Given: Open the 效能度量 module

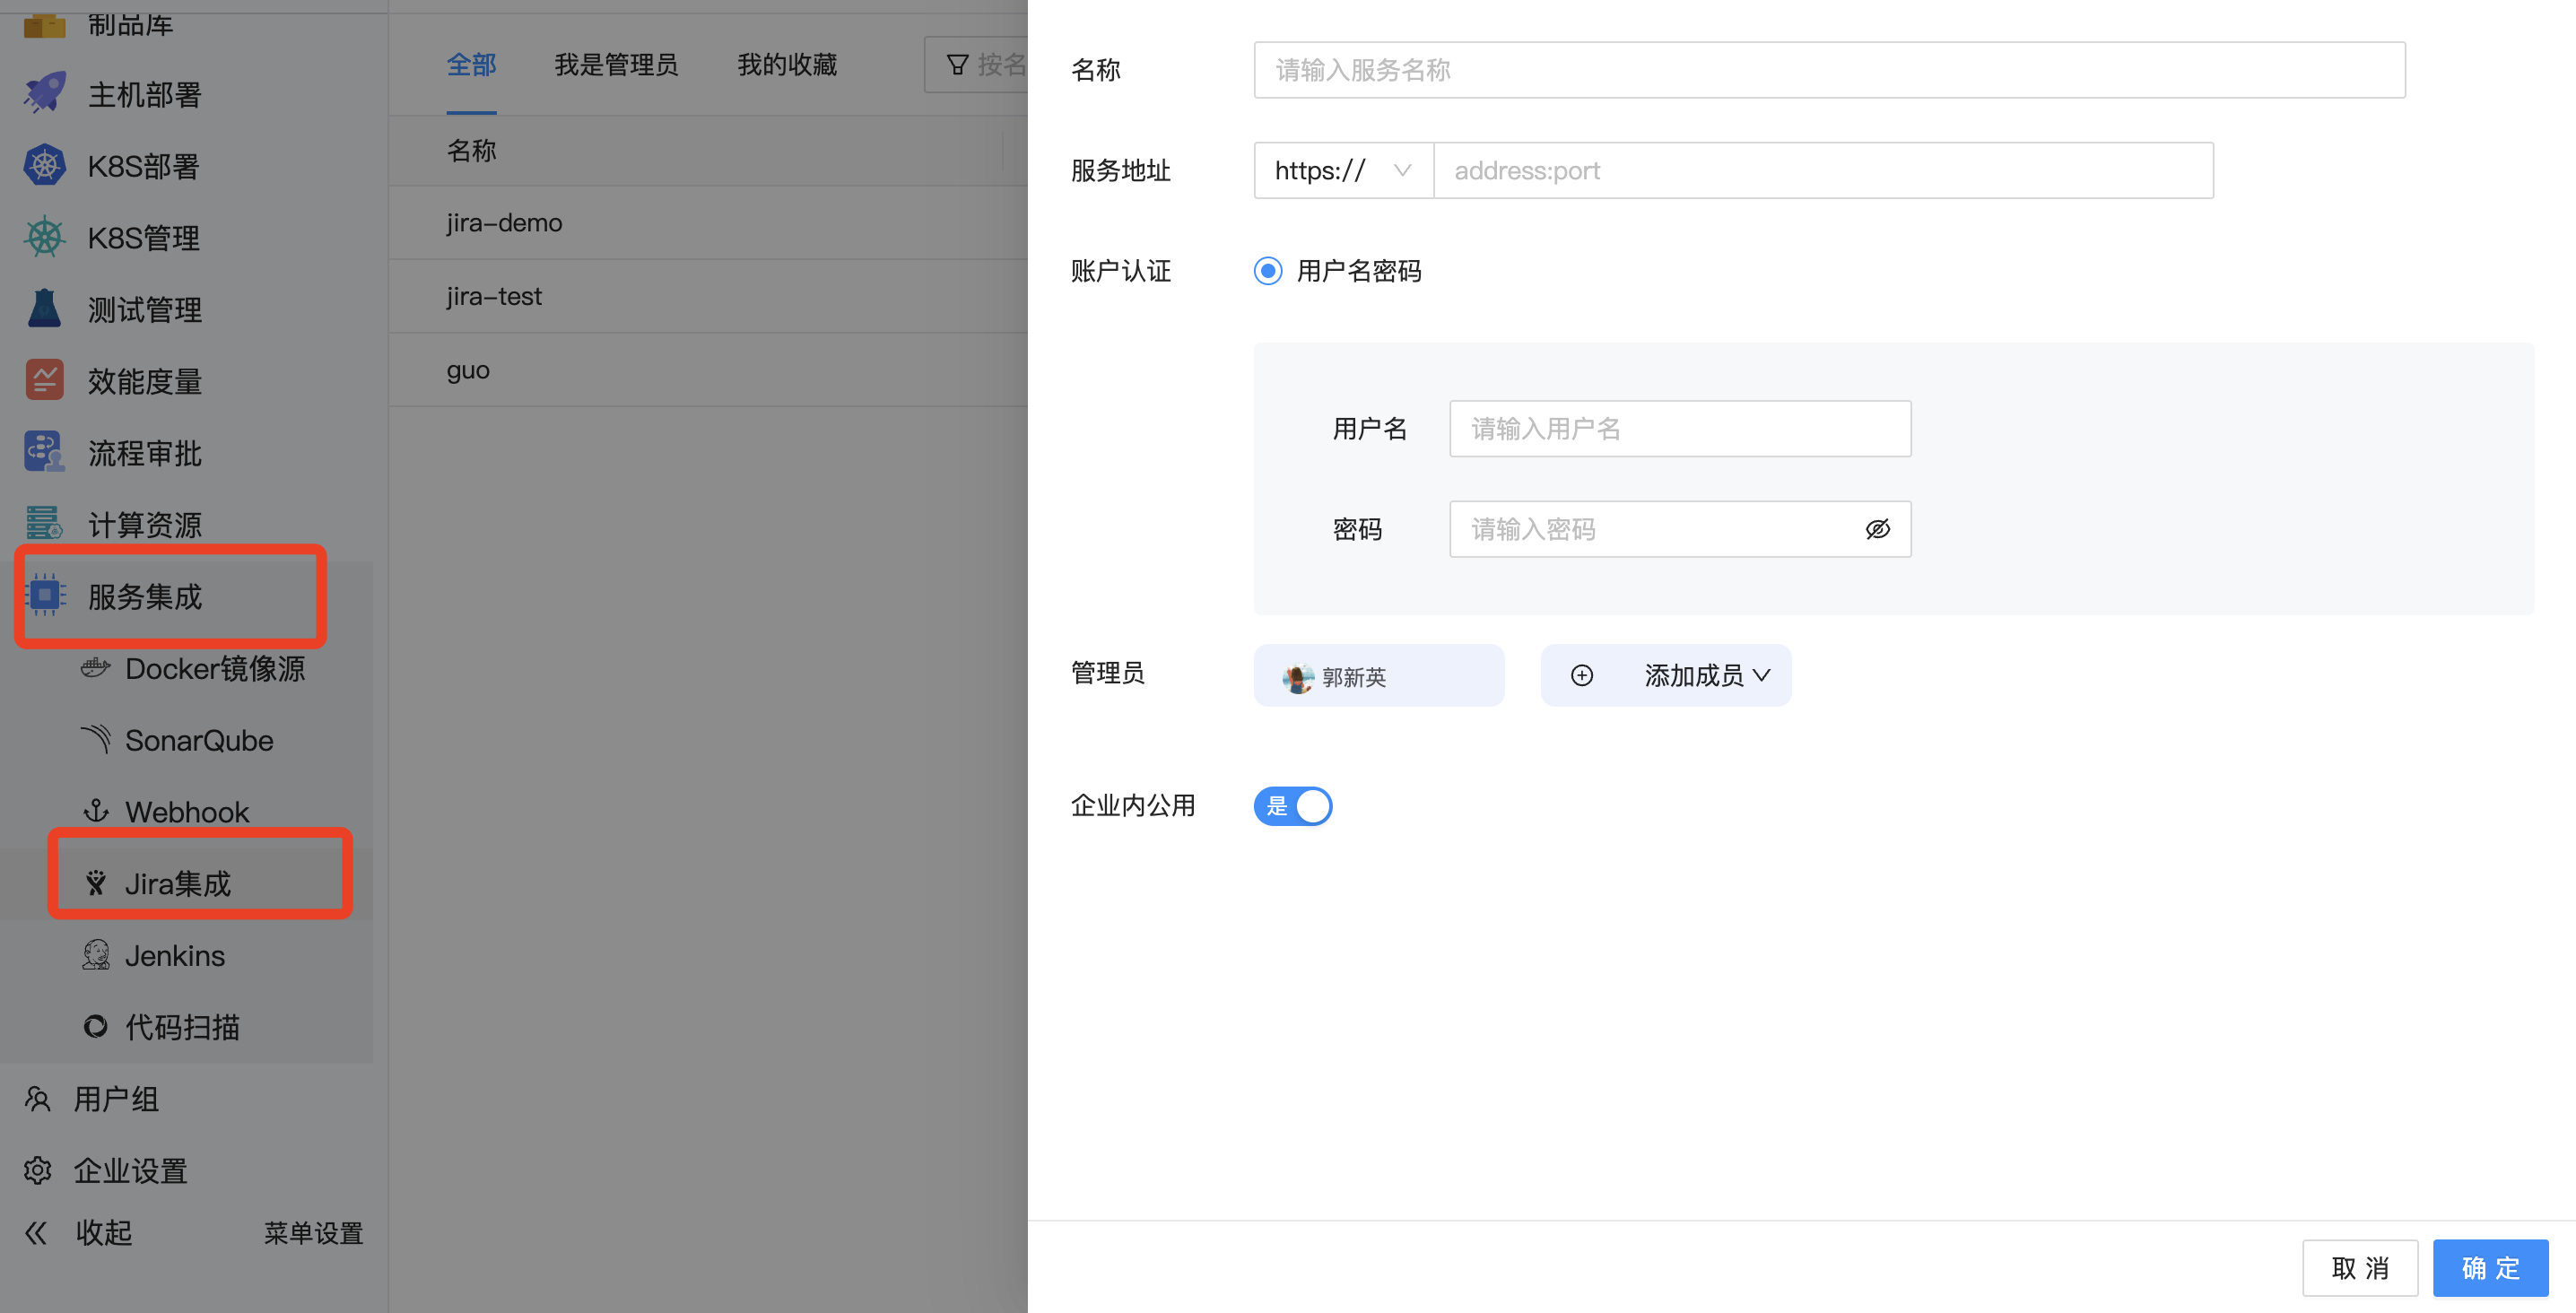Looking at the screenshot, I should (x=144, y=380).
